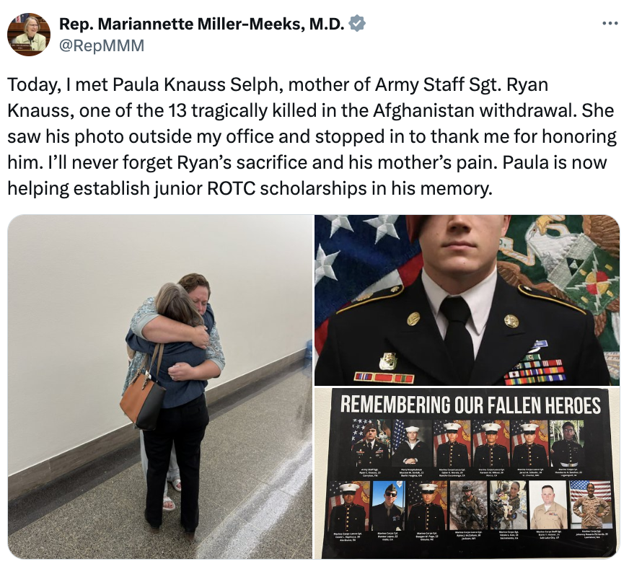This screenshot has width=629, height=564.
Task: Open the Remembering Our Fallen Heroes poster image
Action: tap(467, 473)
